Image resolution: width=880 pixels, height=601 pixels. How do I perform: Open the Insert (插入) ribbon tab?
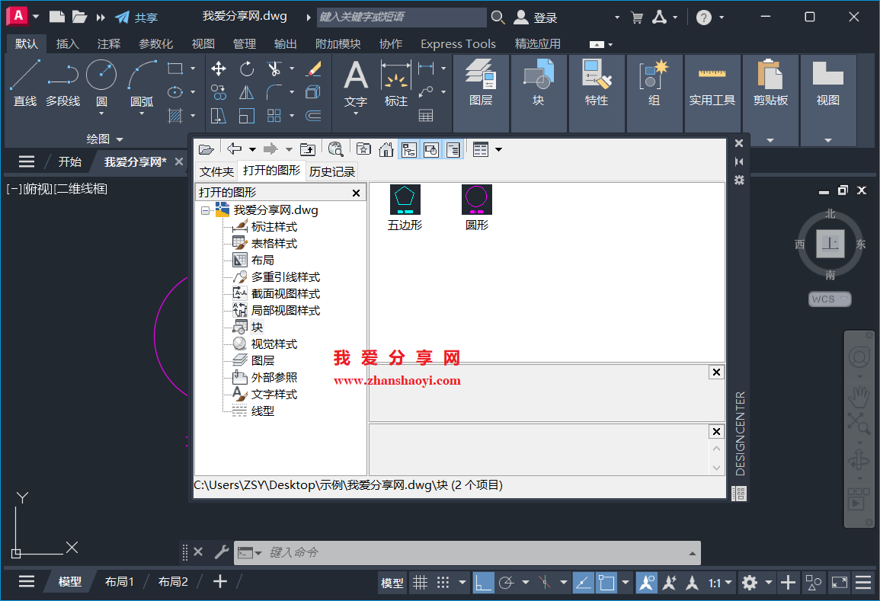(x=67, y=43)
